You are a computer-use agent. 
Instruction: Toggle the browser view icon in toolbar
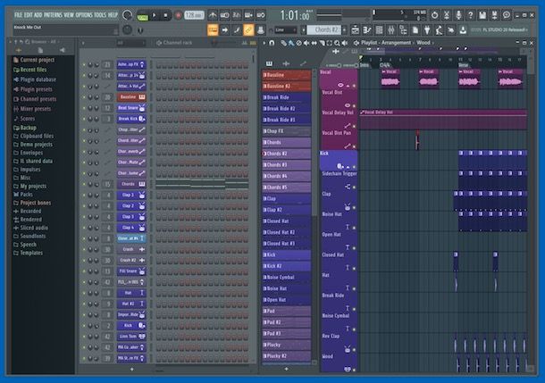point(403,30)
